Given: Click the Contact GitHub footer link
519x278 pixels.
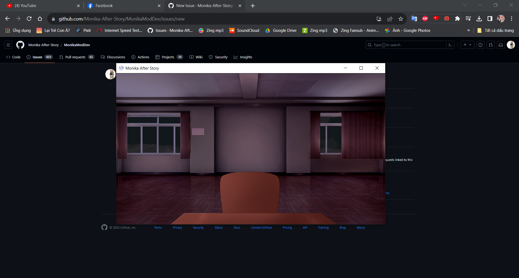Looking at the screenshot, I should [x=261, y=228].
